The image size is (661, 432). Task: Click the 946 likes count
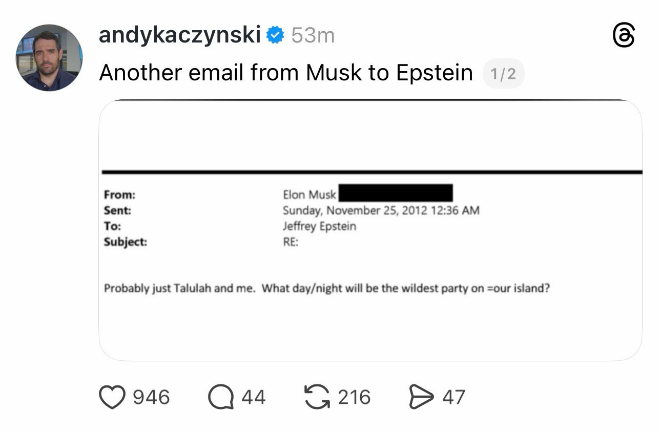pos(151,397)
